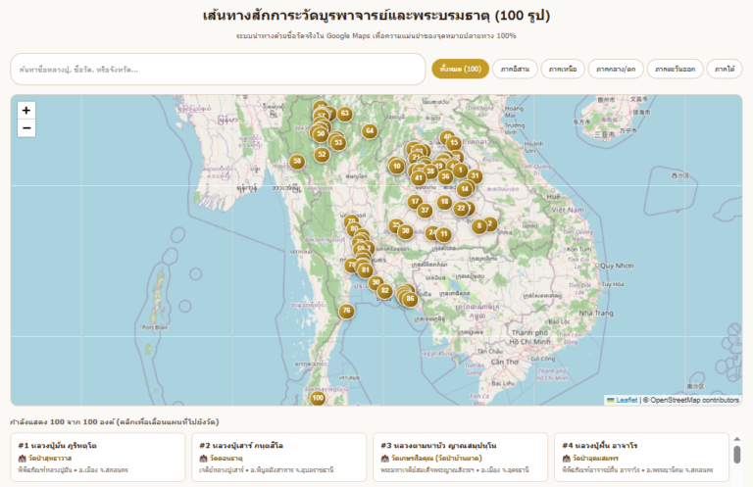Select map marker number 86
Image resolution: width=753 pixels, height=487 pixels.
pos(410,299)
